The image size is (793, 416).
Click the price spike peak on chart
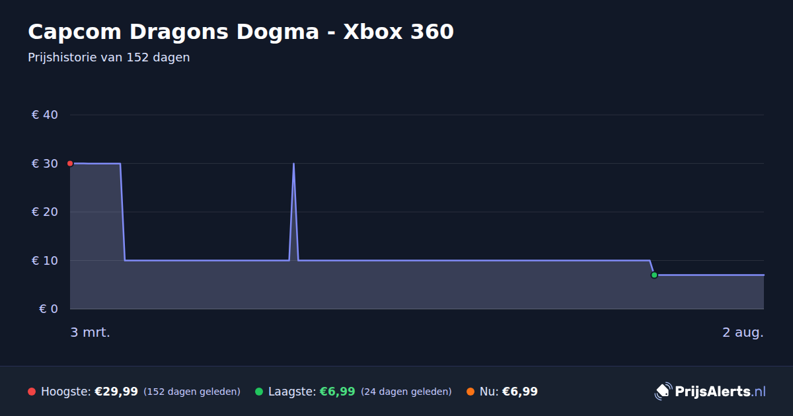point(293,164)
